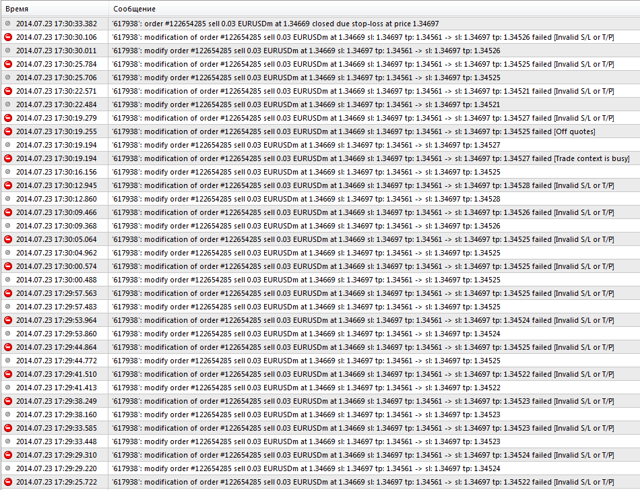This screenshot has width=640, height=490.
Task: Select modify order message at 17:30:16.156
Action: click(x=306, y=172)
